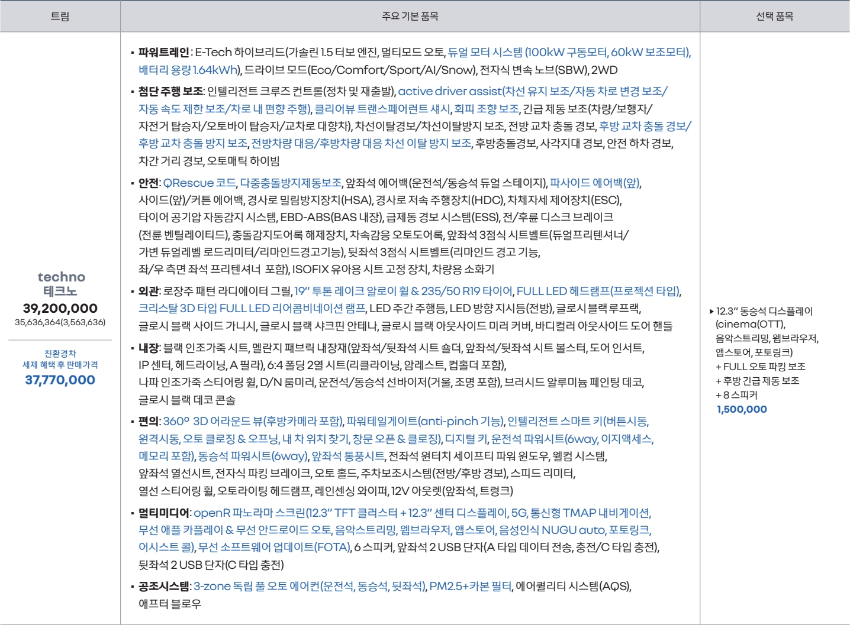This screenshot has height=625, width=850.
Task: Click '+ 8 스피커' option line
Action: (736, 395)
